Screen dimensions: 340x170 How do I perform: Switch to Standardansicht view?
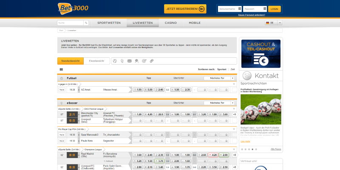(x=71, y=61)
